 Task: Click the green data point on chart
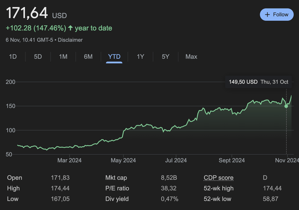286,106
